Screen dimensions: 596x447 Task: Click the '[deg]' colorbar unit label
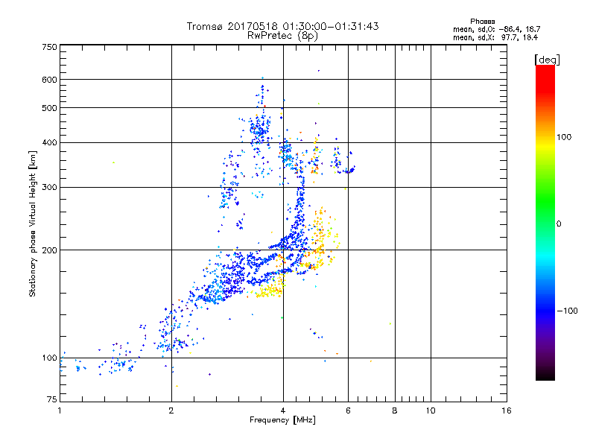(547, 60)
